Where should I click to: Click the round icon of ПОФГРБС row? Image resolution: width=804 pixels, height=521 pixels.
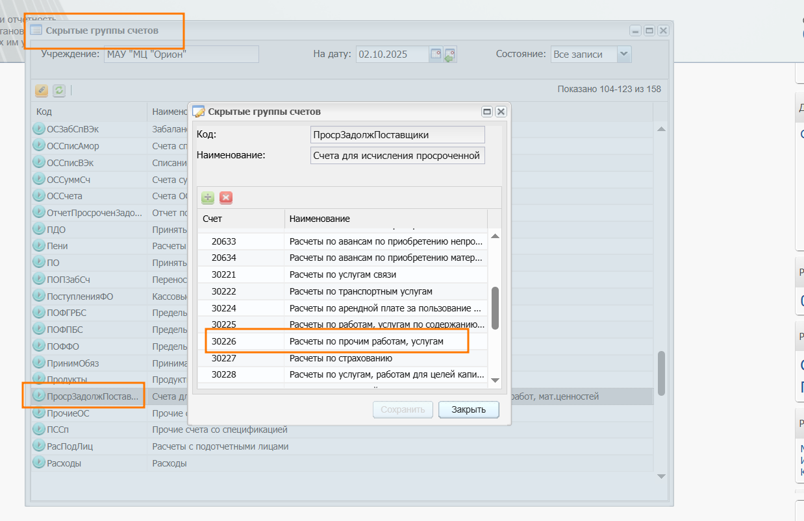click(39, 313)
